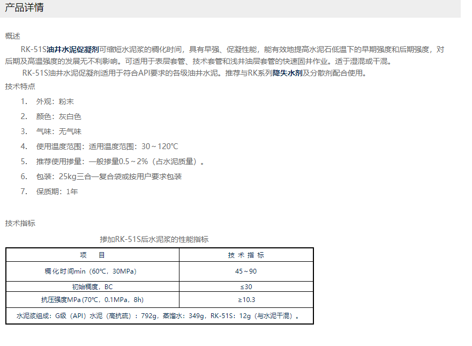Select the 45～90 value cell
Screen dimensions: 472x346
click(246, 271)
